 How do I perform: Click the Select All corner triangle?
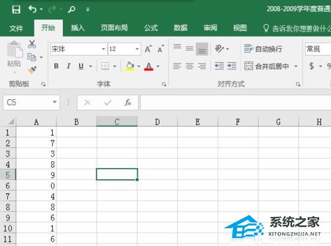11,122
